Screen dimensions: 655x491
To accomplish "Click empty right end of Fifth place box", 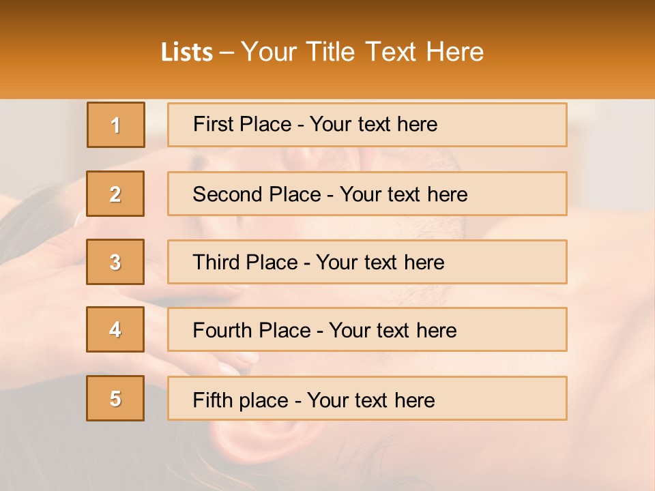I will point(519,398).
